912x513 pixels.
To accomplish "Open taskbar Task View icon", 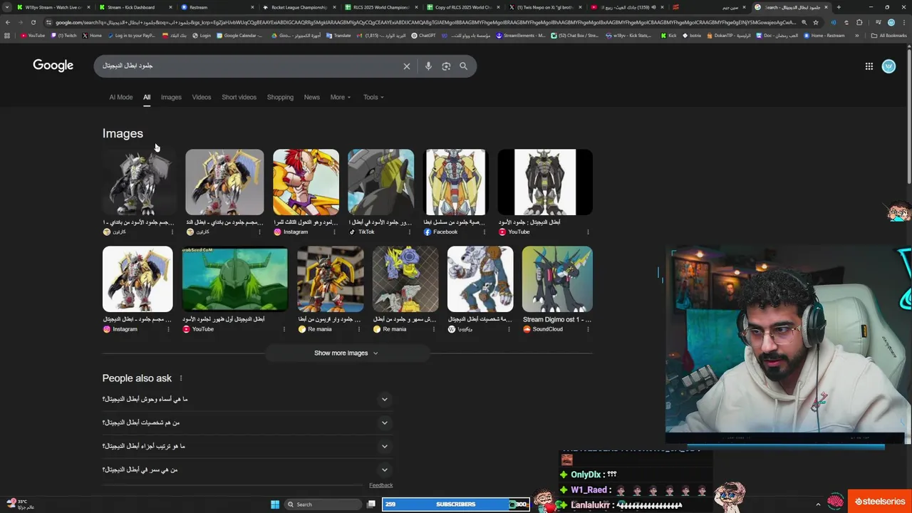I will point(371,504).
